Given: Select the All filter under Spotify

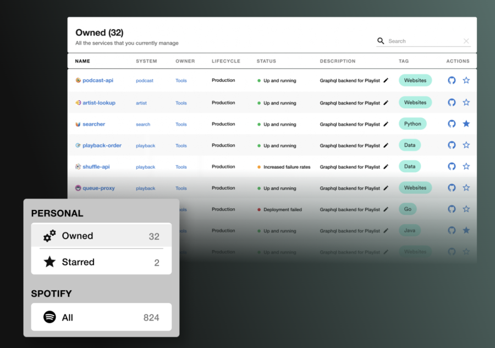Looking at the screenshot, I should 101,317.
